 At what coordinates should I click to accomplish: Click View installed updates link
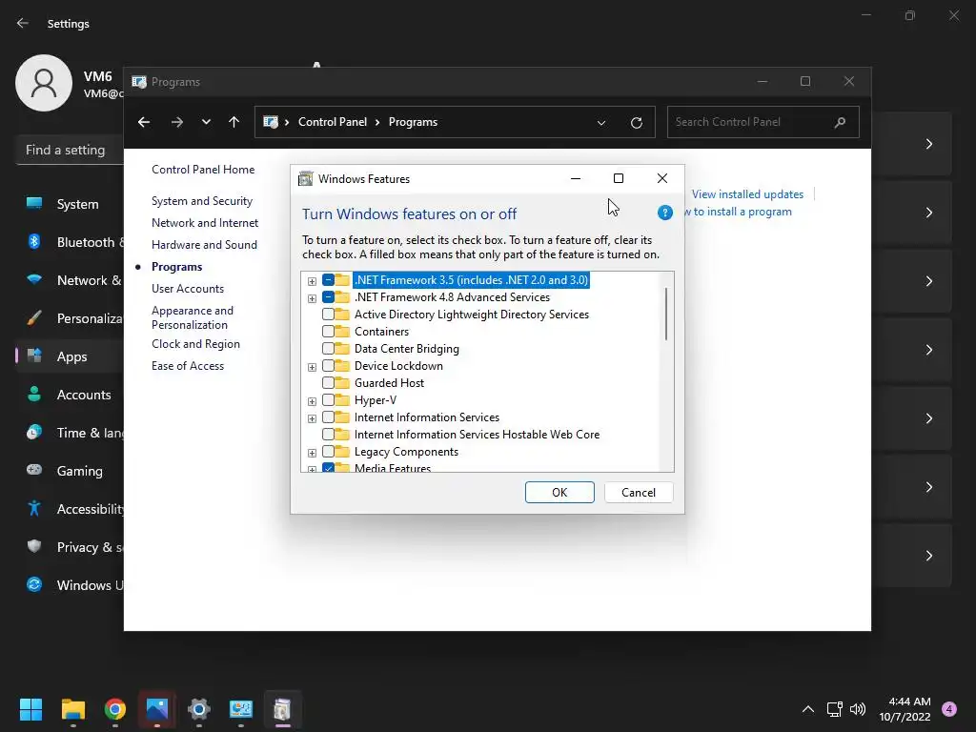pos(747,194)
